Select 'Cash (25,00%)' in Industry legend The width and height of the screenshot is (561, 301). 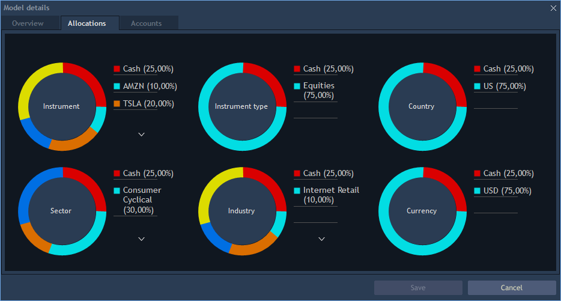point(329,173)
